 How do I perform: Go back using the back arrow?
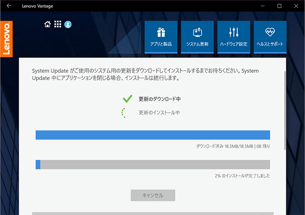tap(9, 6)
